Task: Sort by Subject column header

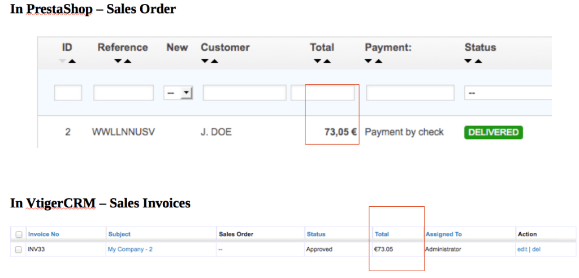Action: tap(119, 234)
